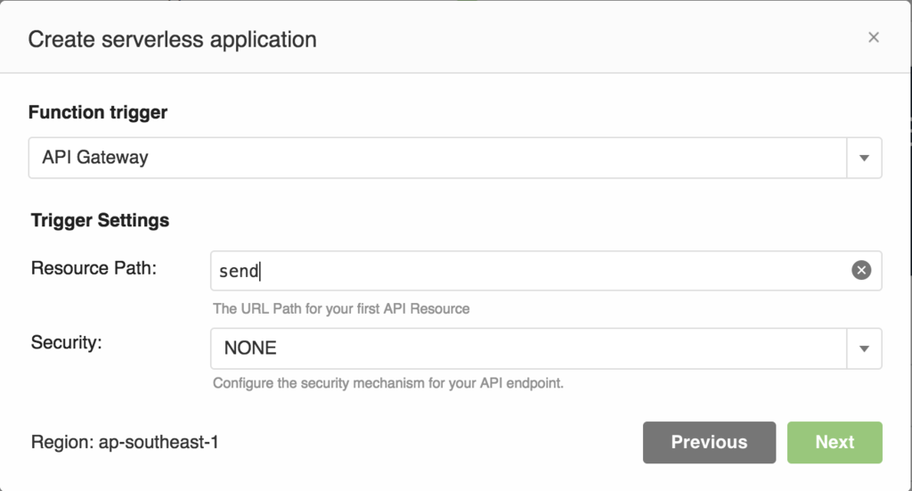Click the Security label
912x491 pixels.
click(x=66, y=342)
